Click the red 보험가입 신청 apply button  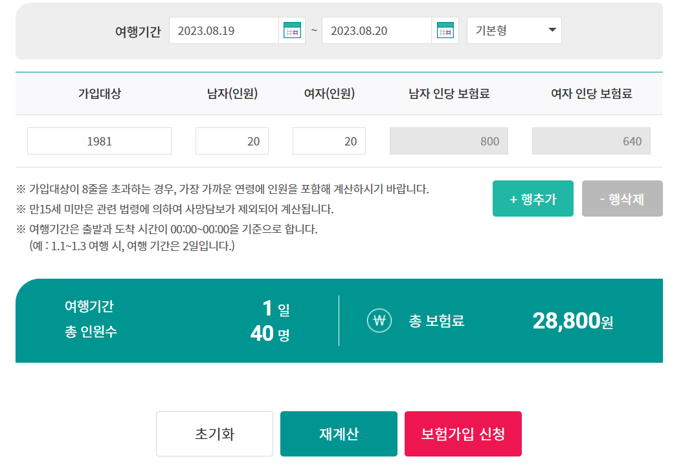(462, 434)
